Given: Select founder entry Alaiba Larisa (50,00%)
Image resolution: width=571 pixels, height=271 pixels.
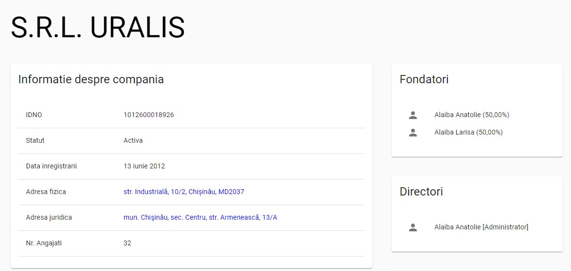Looking at the screenshot, I should [x=468, y=132].
